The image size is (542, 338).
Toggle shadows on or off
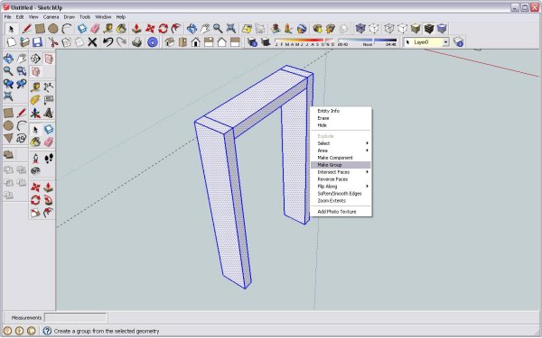(x=266, y=42)
